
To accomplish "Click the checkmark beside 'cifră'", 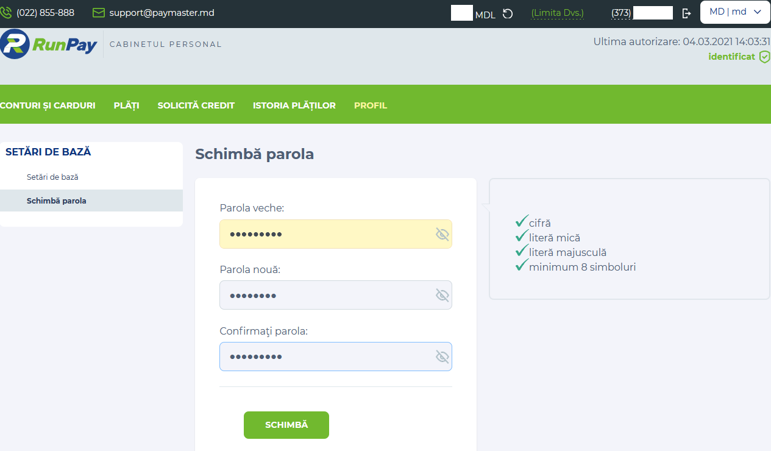I will pos(522,221).
